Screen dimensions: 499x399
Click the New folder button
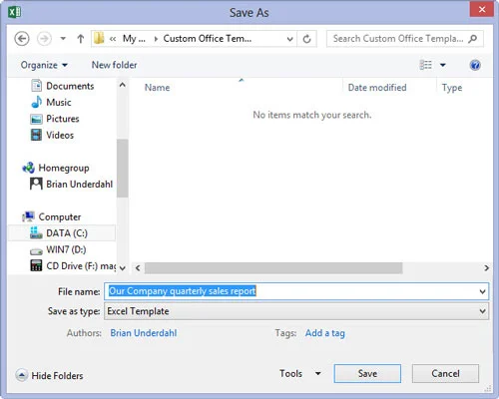(x=114, y=65)
